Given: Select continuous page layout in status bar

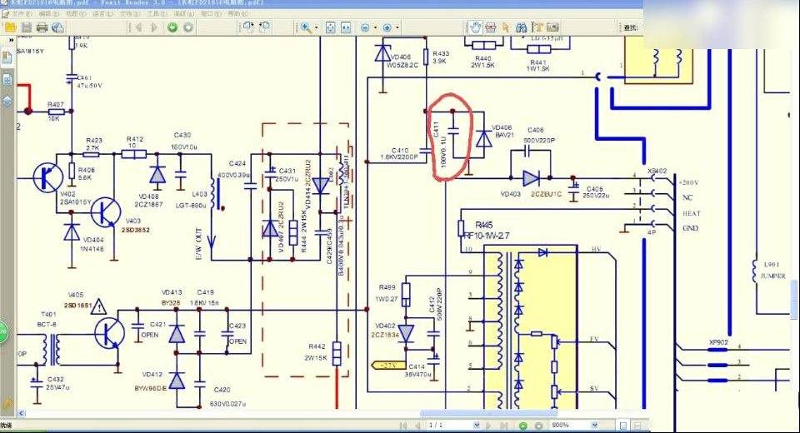Looking at the screenshot, I should click(x=637, y=426).
